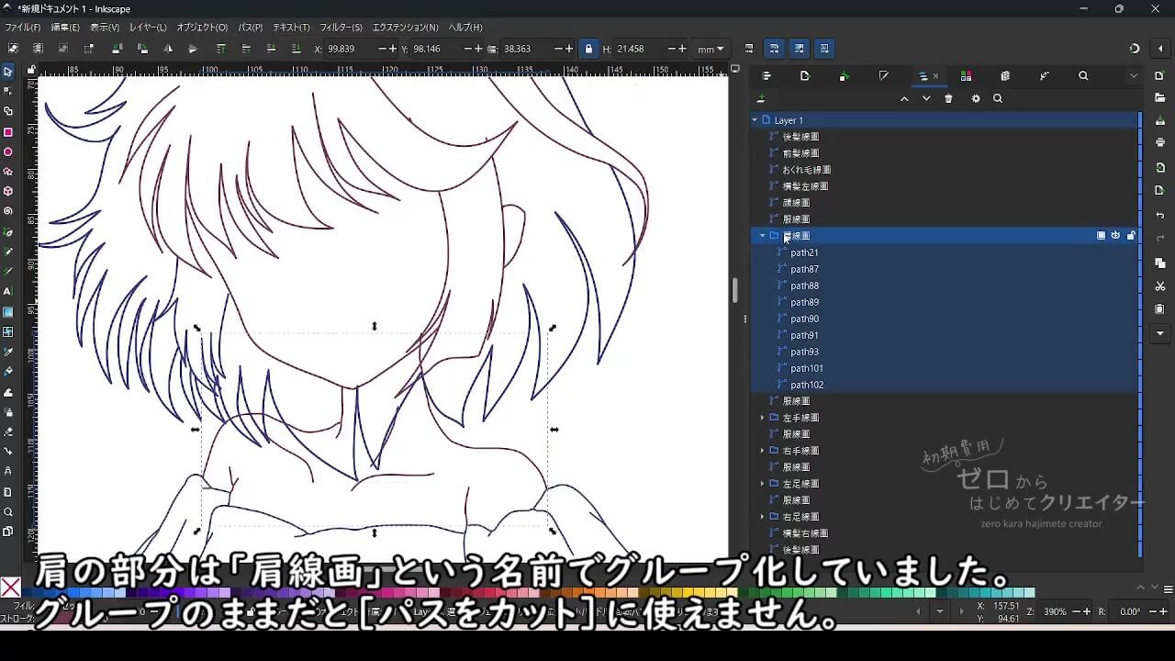Open the Print icon in the right command bar
1175x661 pixels.
tap(1160, 142)
